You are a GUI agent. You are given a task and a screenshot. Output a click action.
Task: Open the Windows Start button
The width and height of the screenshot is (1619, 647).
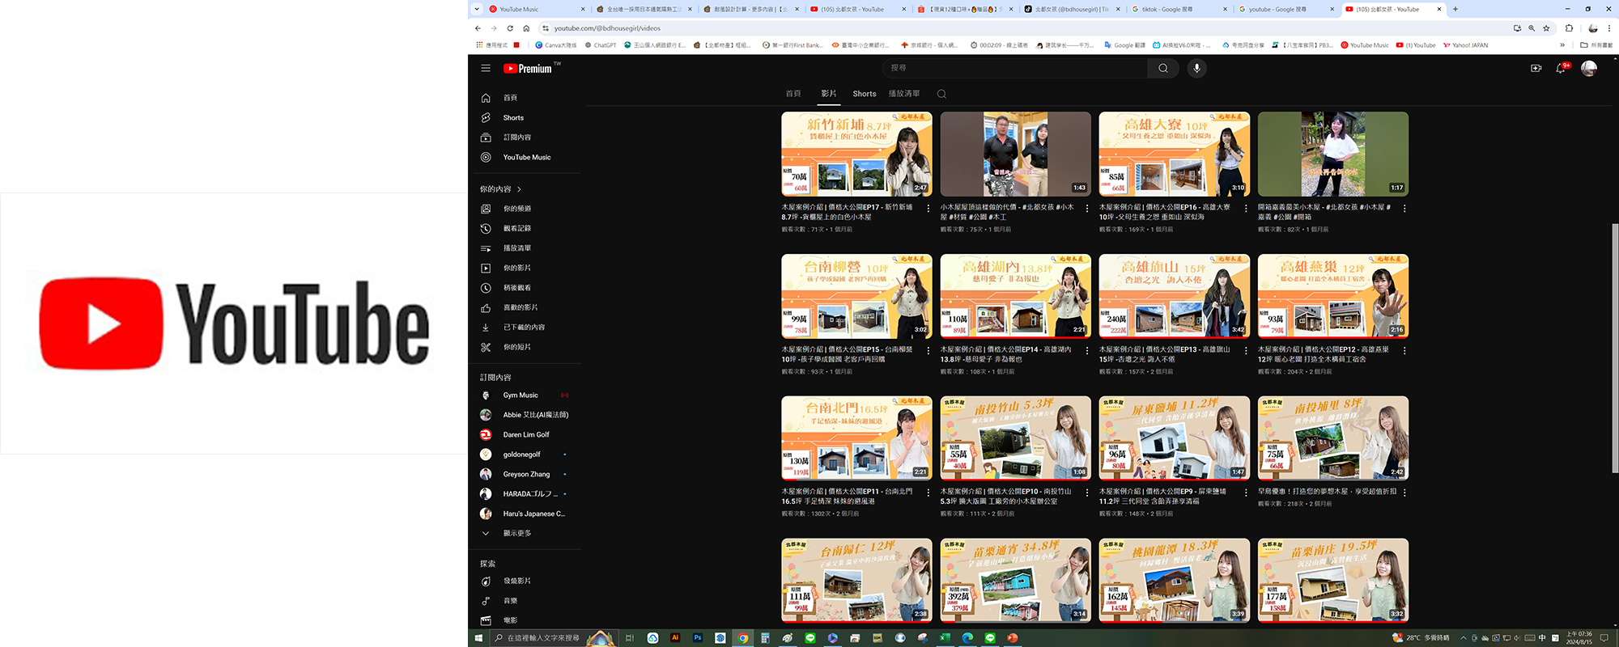(478, 638)
